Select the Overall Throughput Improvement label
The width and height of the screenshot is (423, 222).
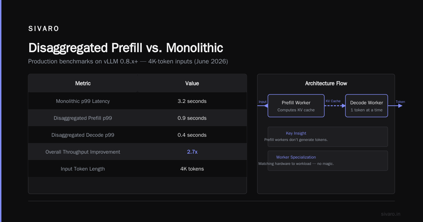click(83, 152)
